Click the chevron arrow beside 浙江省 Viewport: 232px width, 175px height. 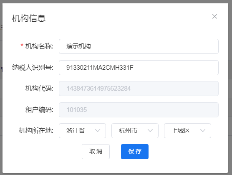pos(98,131)
